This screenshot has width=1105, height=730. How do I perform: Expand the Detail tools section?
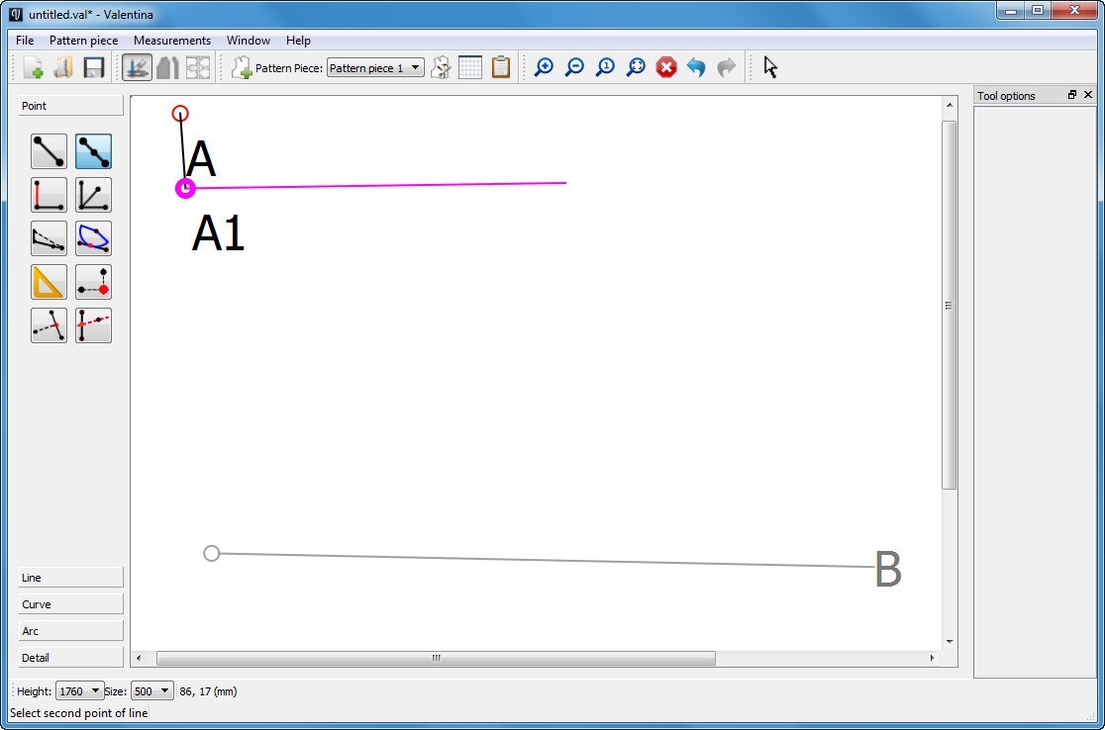tap(70, 658)
